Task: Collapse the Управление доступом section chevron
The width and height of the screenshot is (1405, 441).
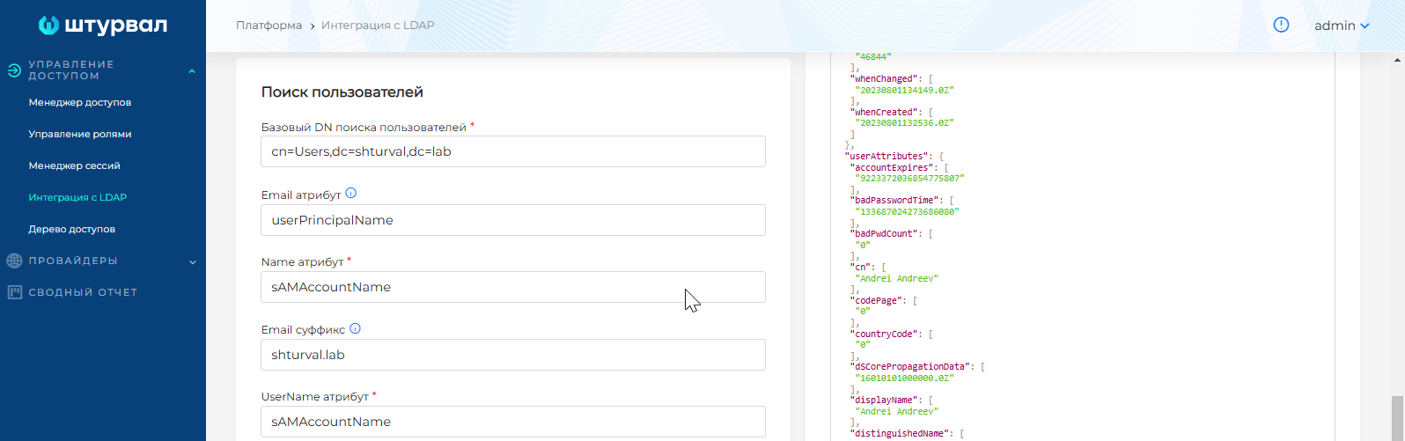Action: point(192,71)
